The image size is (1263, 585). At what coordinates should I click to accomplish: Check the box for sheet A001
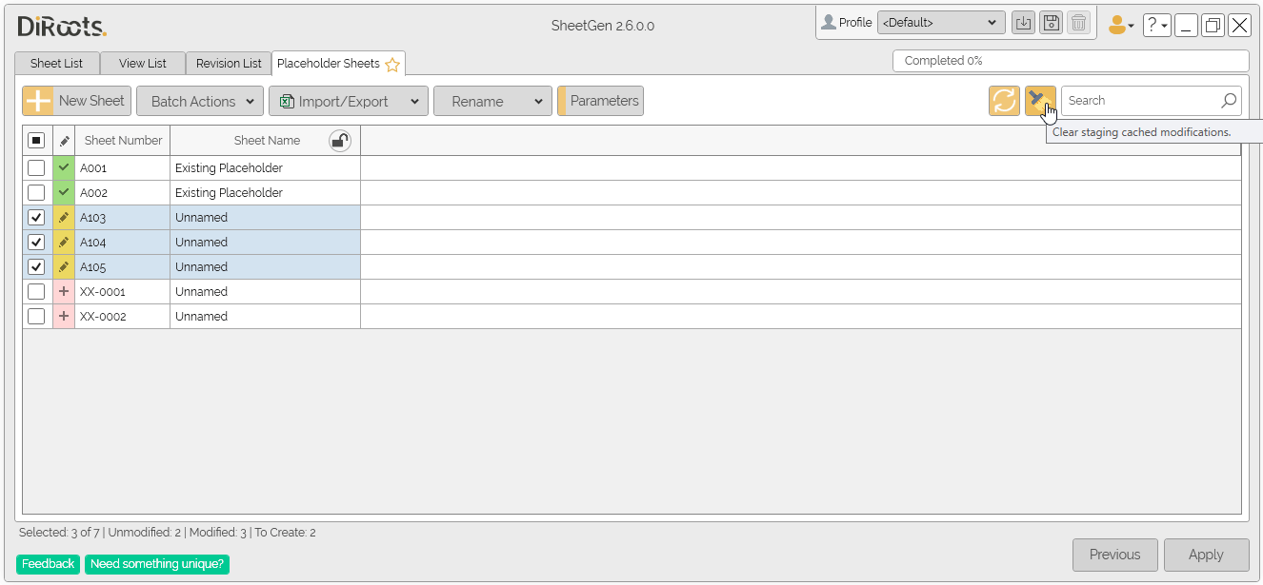point(36,168)
